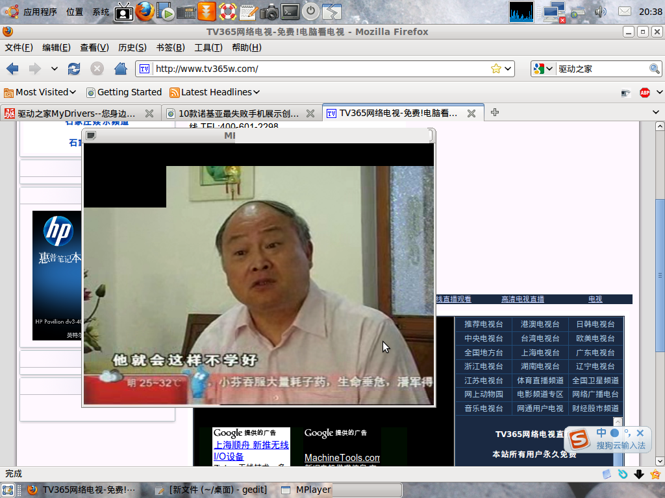Screen dimensions: 665x498
Task: Click the power shutdown icon in the panel
Action: coord(311,12)
